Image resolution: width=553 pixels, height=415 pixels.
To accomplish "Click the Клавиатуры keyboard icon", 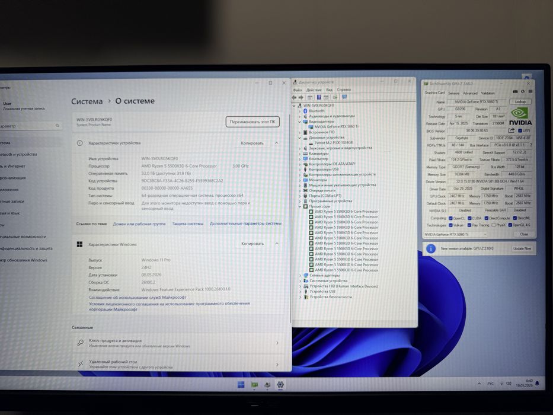I will (305, 154).
